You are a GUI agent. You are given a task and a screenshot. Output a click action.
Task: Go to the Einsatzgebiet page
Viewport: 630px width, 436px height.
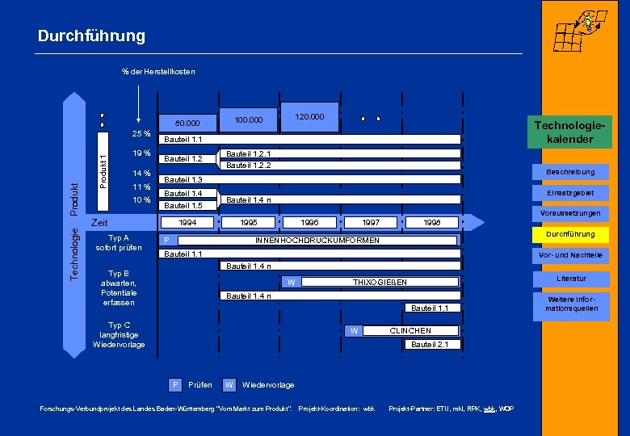570,193
